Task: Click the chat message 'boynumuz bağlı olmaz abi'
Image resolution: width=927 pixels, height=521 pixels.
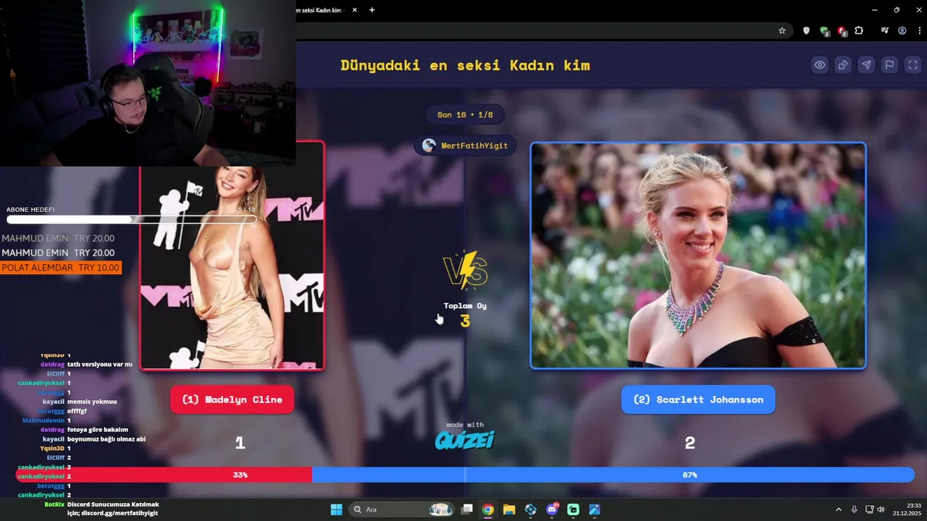Action: point(106,439)
